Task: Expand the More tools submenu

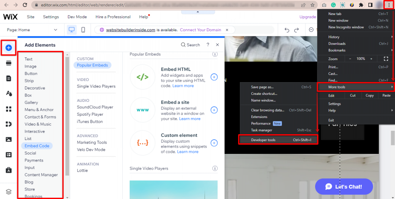Action: pyautogui.click(x=355, y=87)
